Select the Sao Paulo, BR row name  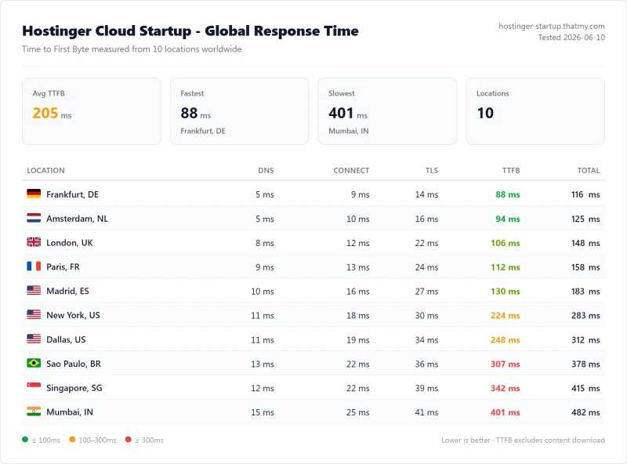tap(74, 364)
